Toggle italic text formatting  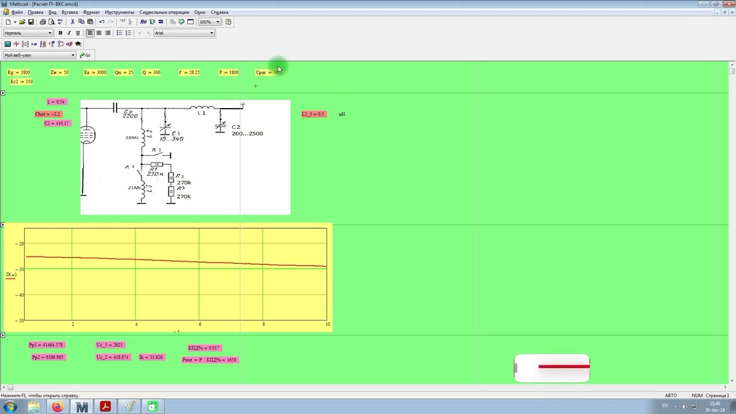[69, 33]
